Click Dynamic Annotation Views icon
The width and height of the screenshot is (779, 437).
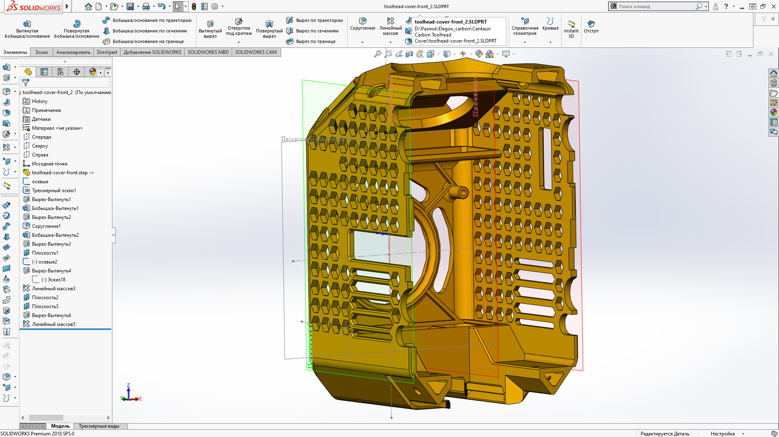click(x=420, y=54)
